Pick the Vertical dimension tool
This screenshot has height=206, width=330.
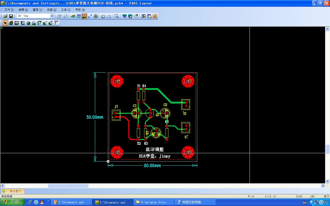pyautogui.click(x=22, y=23)
